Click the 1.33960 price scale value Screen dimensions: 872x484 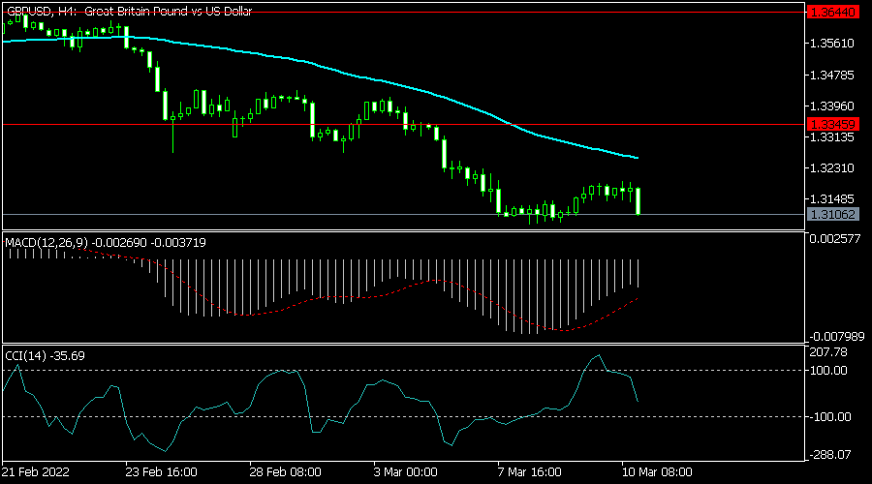(832, 106)
